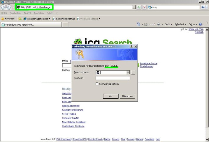Viewport: 209px width, 142px height.
Task: Open the recent pages dropdown arrow
Action: click(x=13, y=7)
